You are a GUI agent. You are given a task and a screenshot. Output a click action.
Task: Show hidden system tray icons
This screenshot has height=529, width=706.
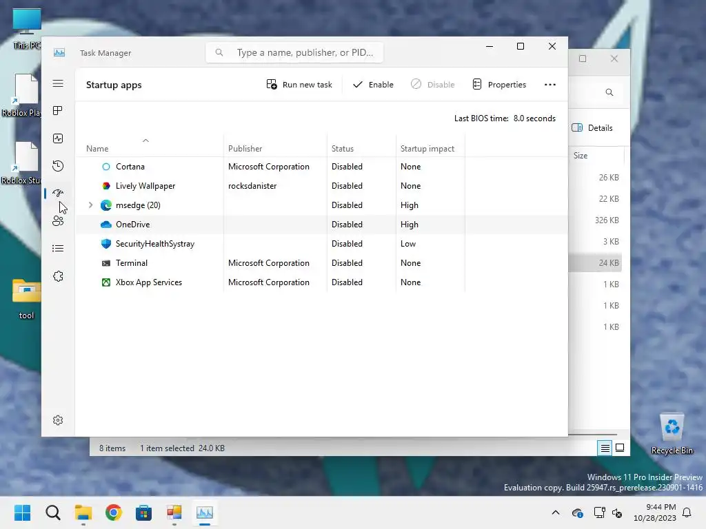556,512
